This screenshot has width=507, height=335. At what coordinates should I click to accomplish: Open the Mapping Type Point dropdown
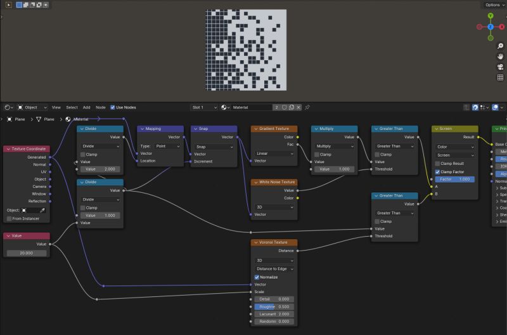(167, 147)
